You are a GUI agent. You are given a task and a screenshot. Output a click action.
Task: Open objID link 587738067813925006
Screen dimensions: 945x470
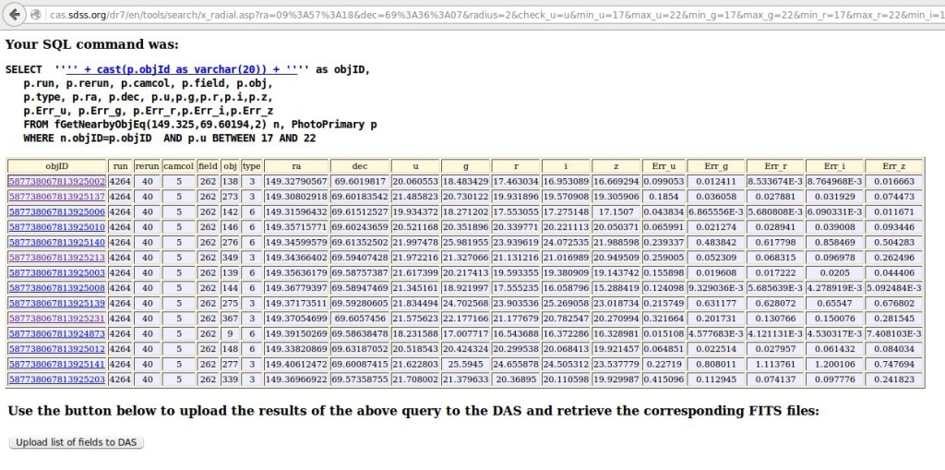(x=57, y=211)
